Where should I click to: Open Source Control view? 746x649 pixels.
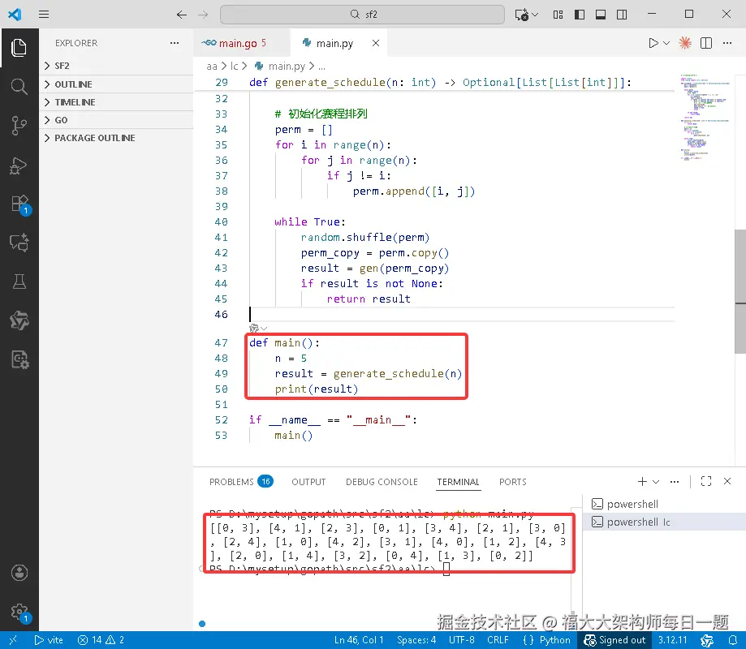tap(19, 126)
